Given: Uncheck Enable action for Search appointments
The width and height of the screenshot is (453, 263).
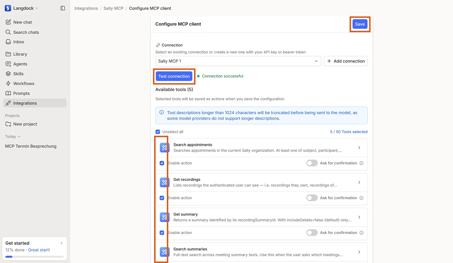Looking at the screenshot, I should tap(162, 163).
